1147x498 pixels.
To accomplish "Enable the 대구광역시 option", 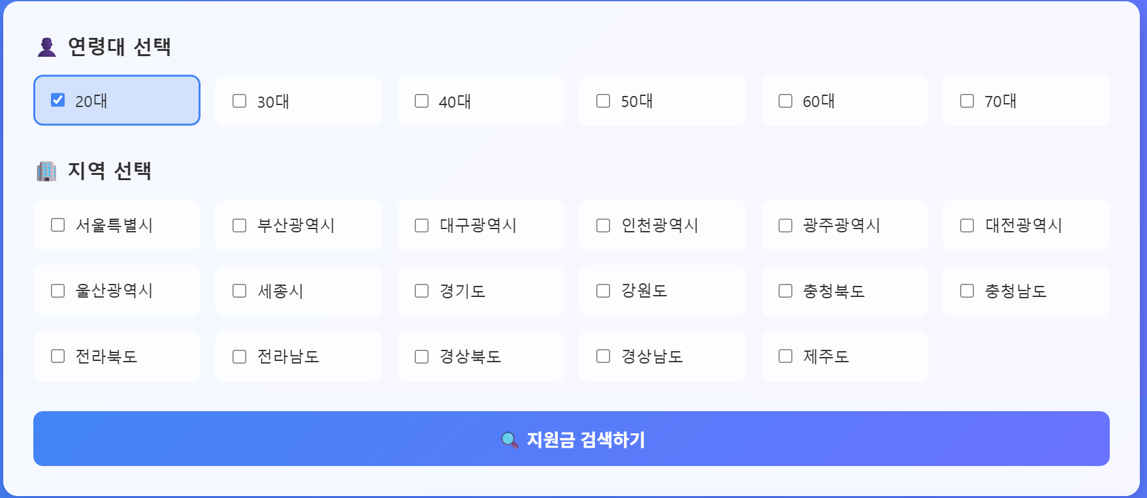I will (421, 225).
